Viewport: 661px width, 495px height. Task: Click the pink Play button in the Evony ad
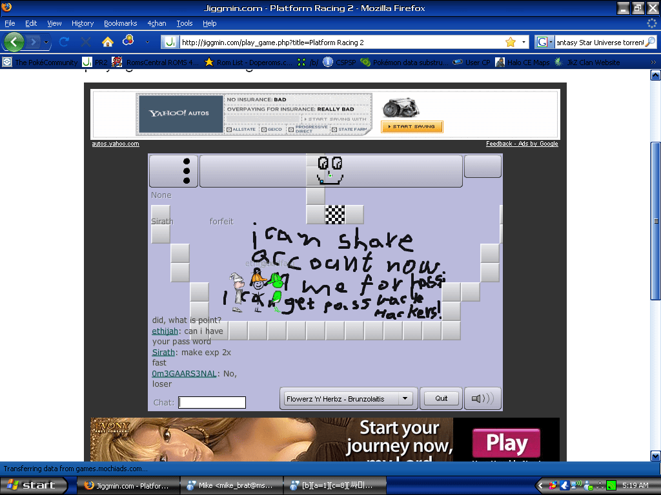pos(506,442)
